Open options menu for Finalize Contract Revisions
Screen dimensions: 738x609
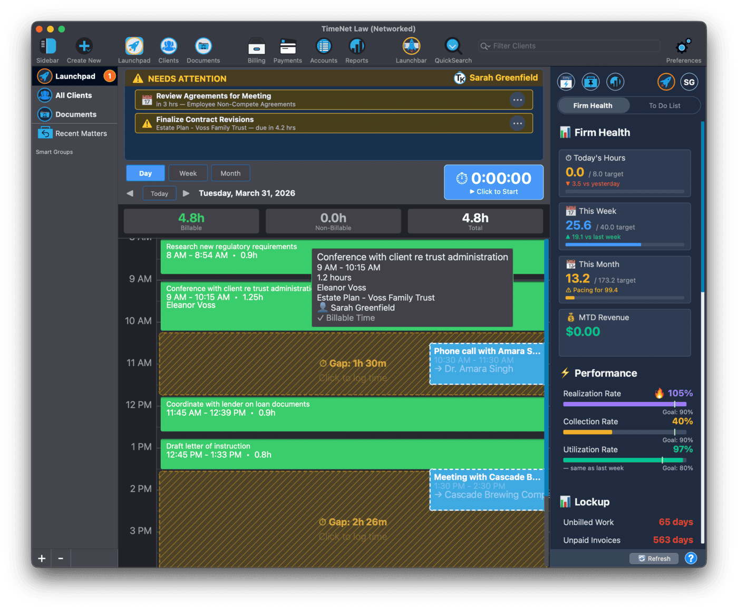pos(517,123)
